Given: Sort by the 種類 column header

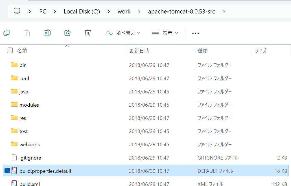Looking at the screenshot, I should click(x=203, y=51).
